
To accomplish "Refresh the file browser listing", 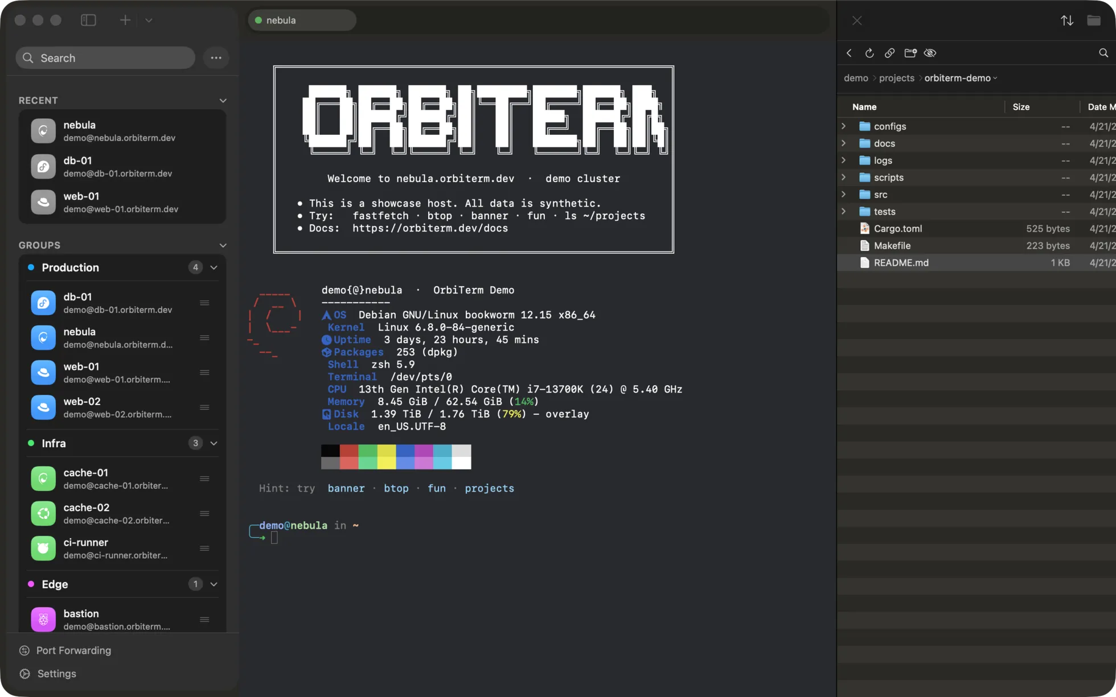I will (869, 53).
